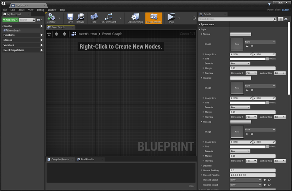The height and width of the screenshot is (191, 292).
Task: Save the blueprint asset
Action: point(70,18)
